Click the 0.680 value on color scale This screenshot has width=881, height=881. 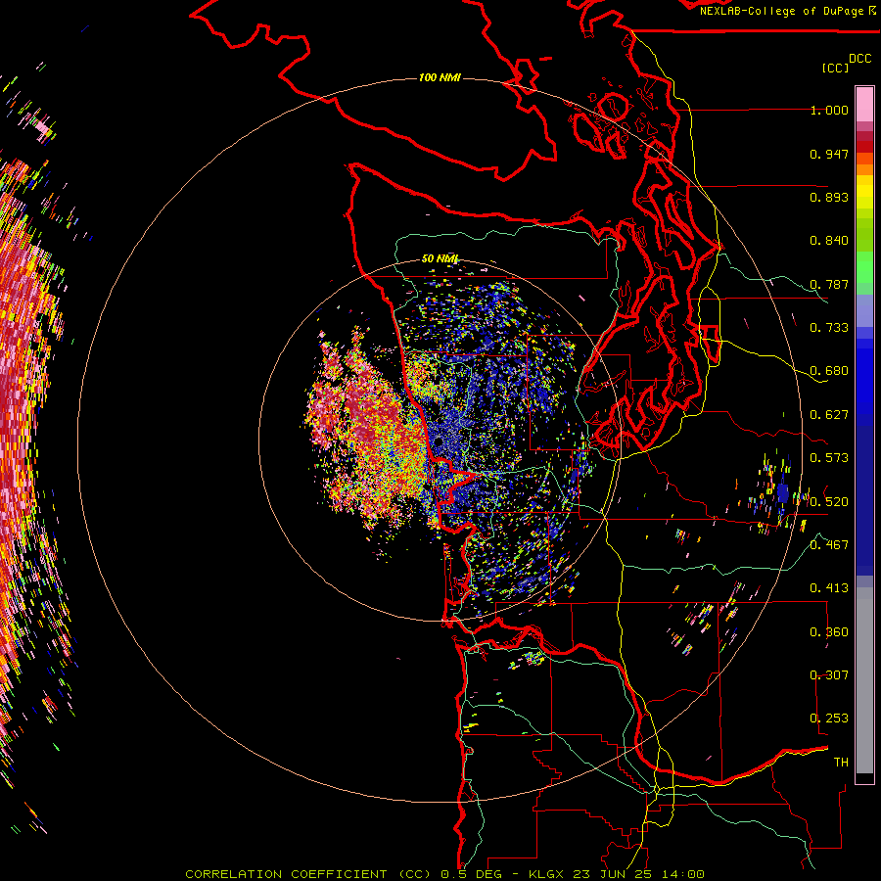point(829,371)
